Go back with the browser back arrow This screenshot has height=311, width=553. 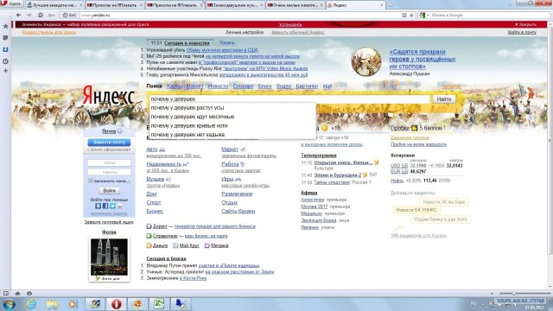19,16
